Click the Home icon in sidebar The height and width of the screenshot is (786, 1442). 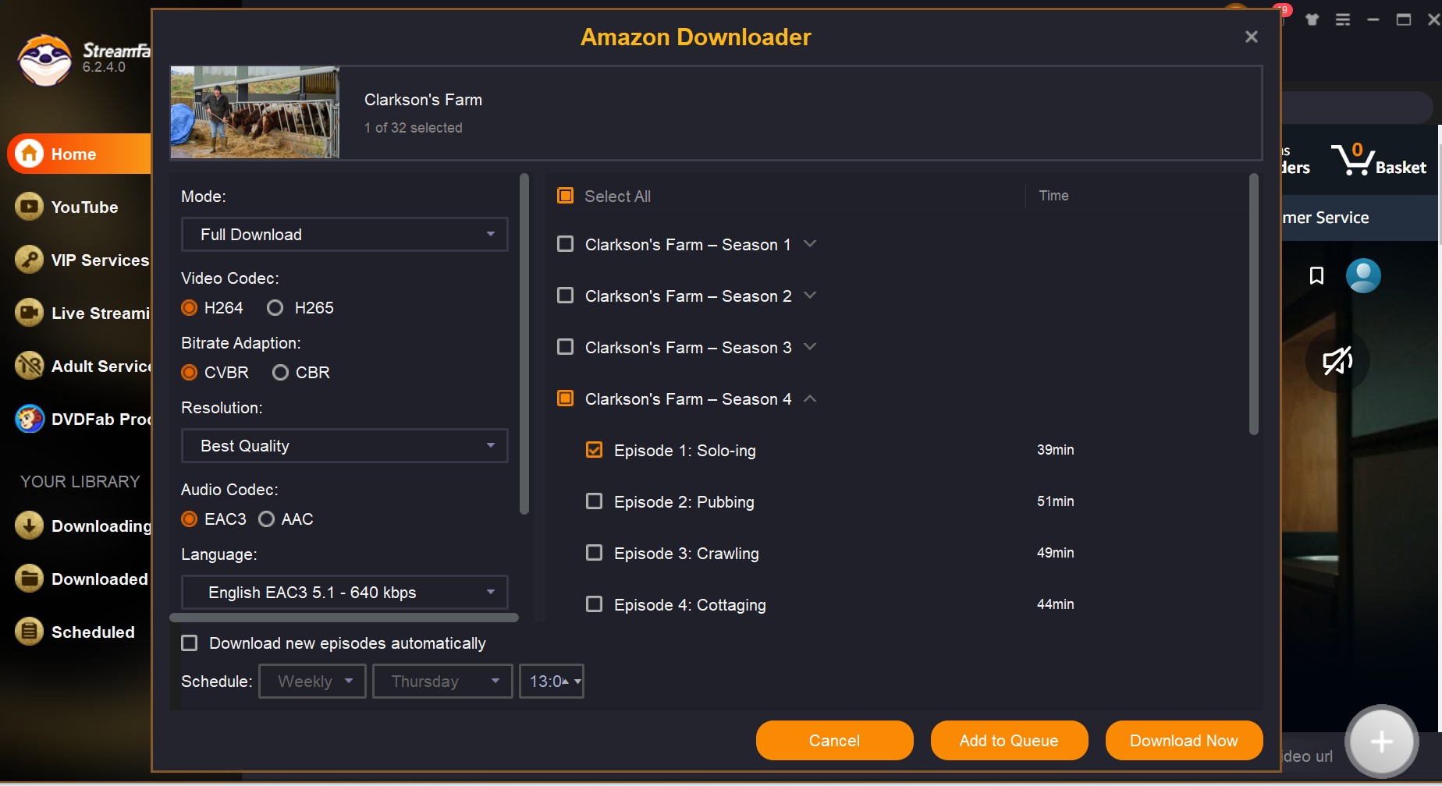tap(29, 154)
